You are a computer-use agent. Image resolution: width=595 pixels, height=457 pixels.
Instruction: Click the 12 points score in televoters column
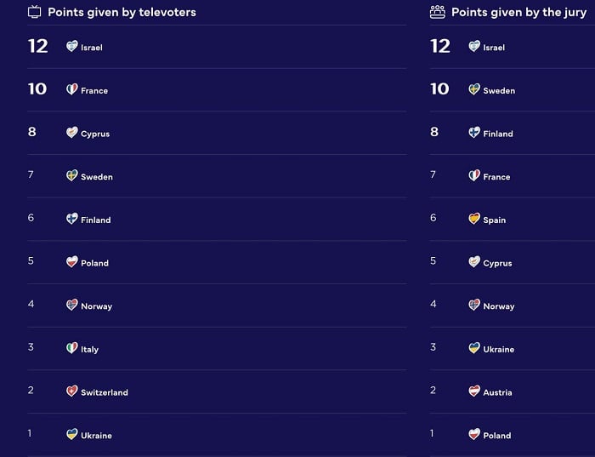tap(37, 46)
